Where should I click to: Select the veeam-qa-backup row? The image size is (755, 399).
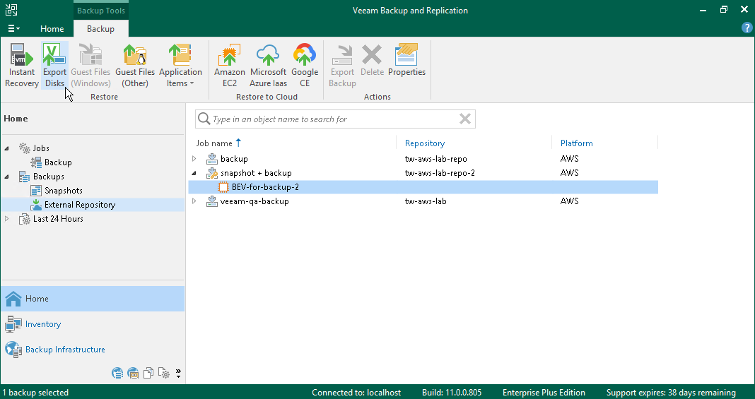point(423,201)
